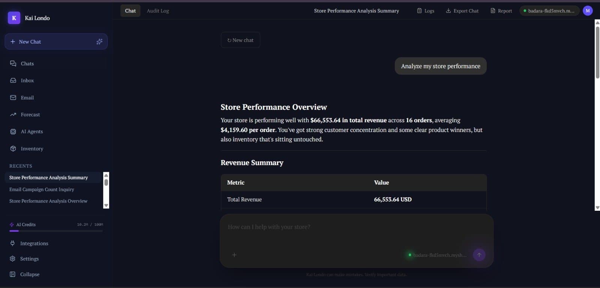The width and height of the screenshot is (600, 288).
Task: Open the Inbox tray icon
Action: click(13, 80)
